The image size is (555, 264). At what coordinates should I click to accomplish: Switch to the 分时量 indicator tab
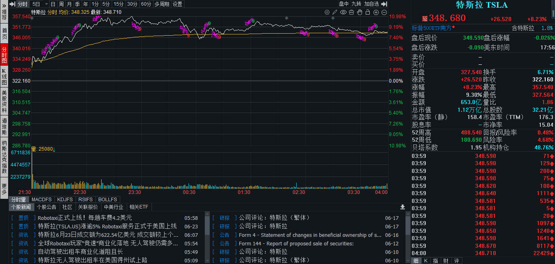click(19, 200)
